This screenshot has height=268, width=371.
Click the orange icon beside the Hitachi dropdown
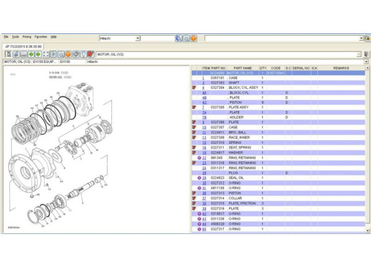tap(194, 38)
